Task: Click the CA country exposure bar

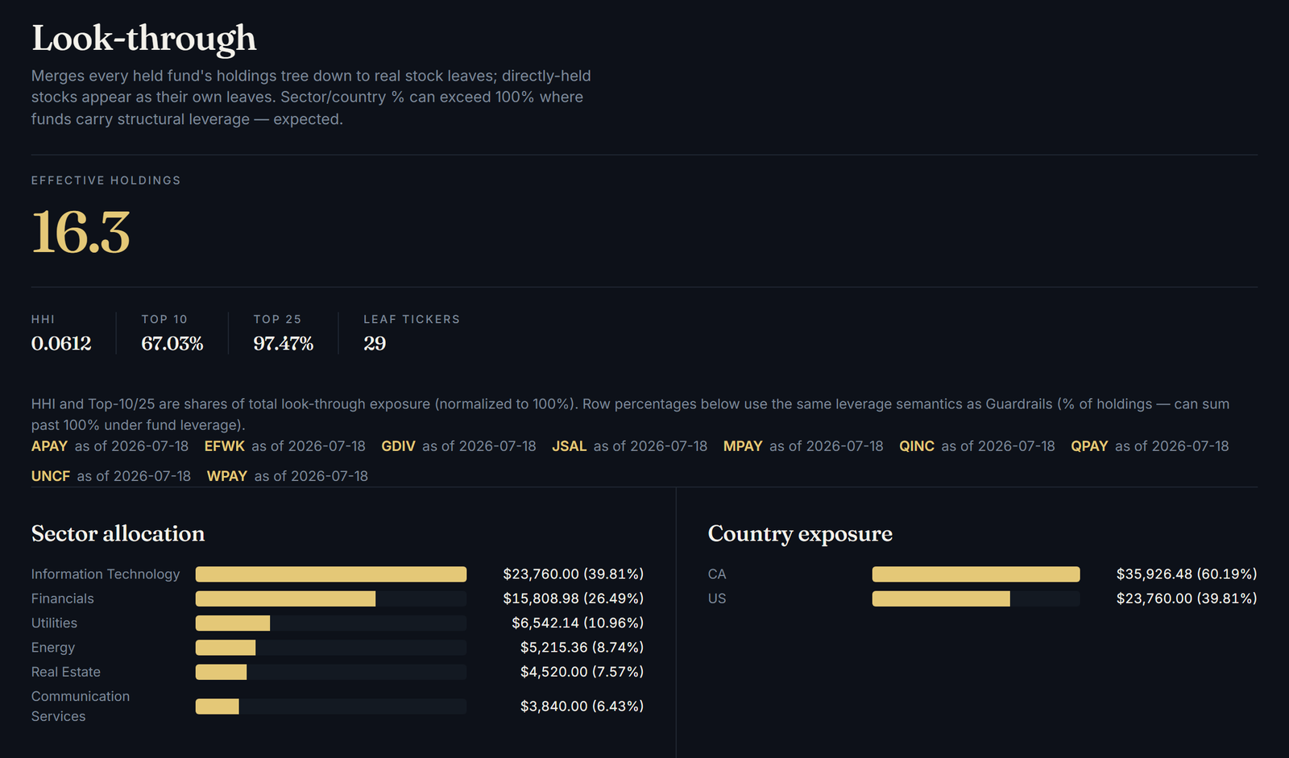Action: [x=976, y=574]
